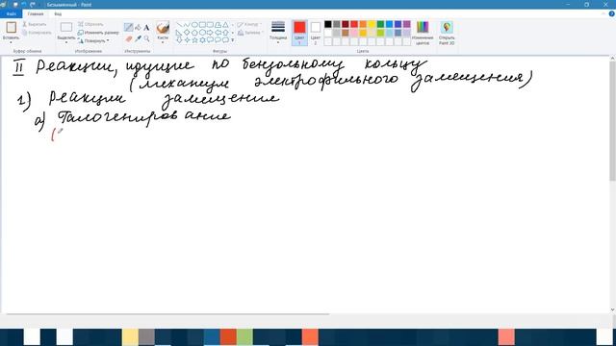
Task: Choose the Rectangle shape
Action: pyautogui.click(x=202, y=25)
